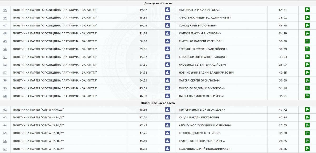316x153 pixels.
Task: Open the chart icon beside ГЕРАСИМЕНКО ІГОР ЛЕОНІДОВИЧ
Action: 167,110
